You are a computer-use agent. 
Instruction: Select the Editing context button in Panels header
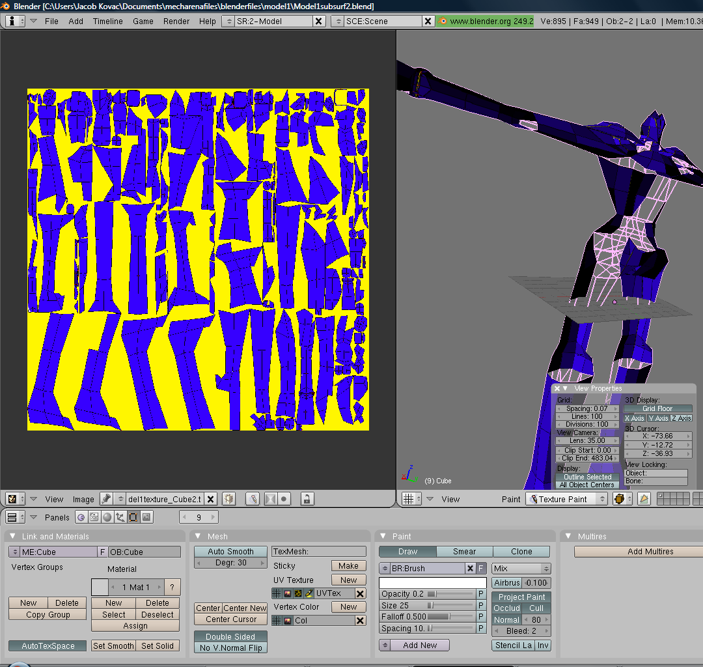tap(133, 517)
